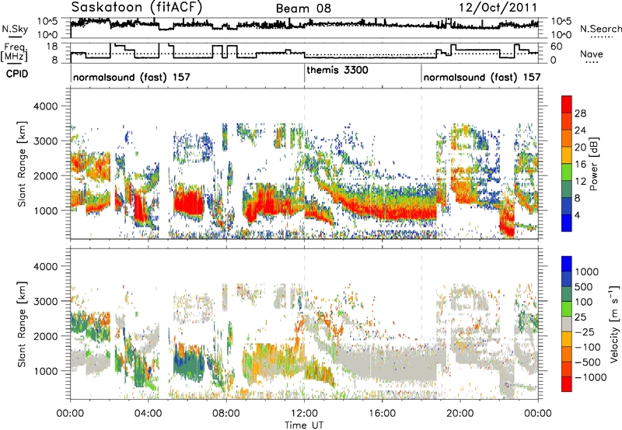
Task: Click the 'Time UT' axis label
Action: (304, 425)
